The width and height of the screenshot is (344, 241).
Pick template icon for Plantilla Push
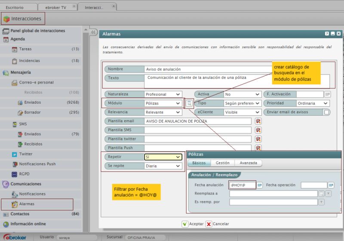pos(258,148)
